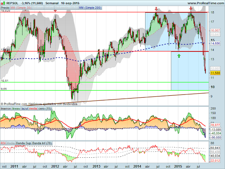Click the -13,085 oscillator value label

pyautogui.click(x=216, y=130)
